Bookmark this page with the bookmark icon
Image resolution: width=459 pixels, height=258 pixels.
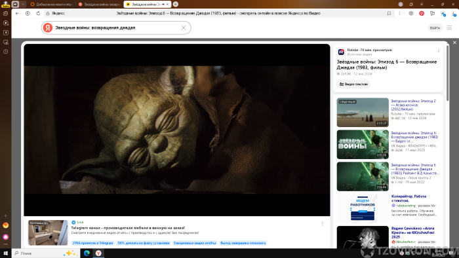coord(389,14)
